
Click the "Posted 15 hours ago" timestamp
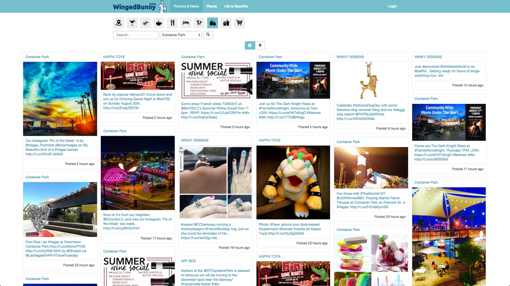click(x=467, y=85)
